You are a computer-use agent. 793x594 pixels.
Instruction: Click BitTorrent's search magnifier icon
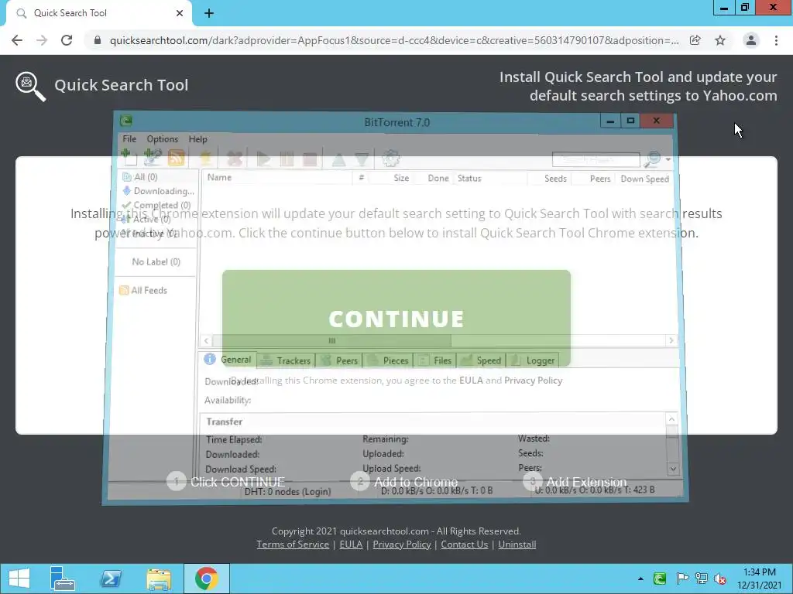[x=652, y=159]
